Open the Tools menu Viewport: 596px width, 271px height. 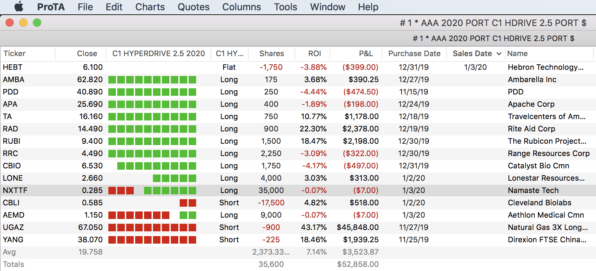(285, 7)
